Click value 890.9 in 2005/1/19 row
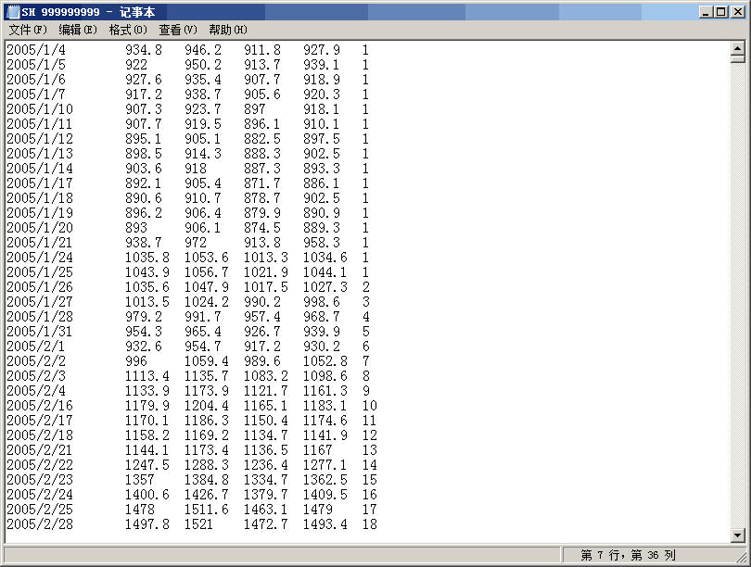The height and width of the screenshot is (567, 751). point(322,213)
